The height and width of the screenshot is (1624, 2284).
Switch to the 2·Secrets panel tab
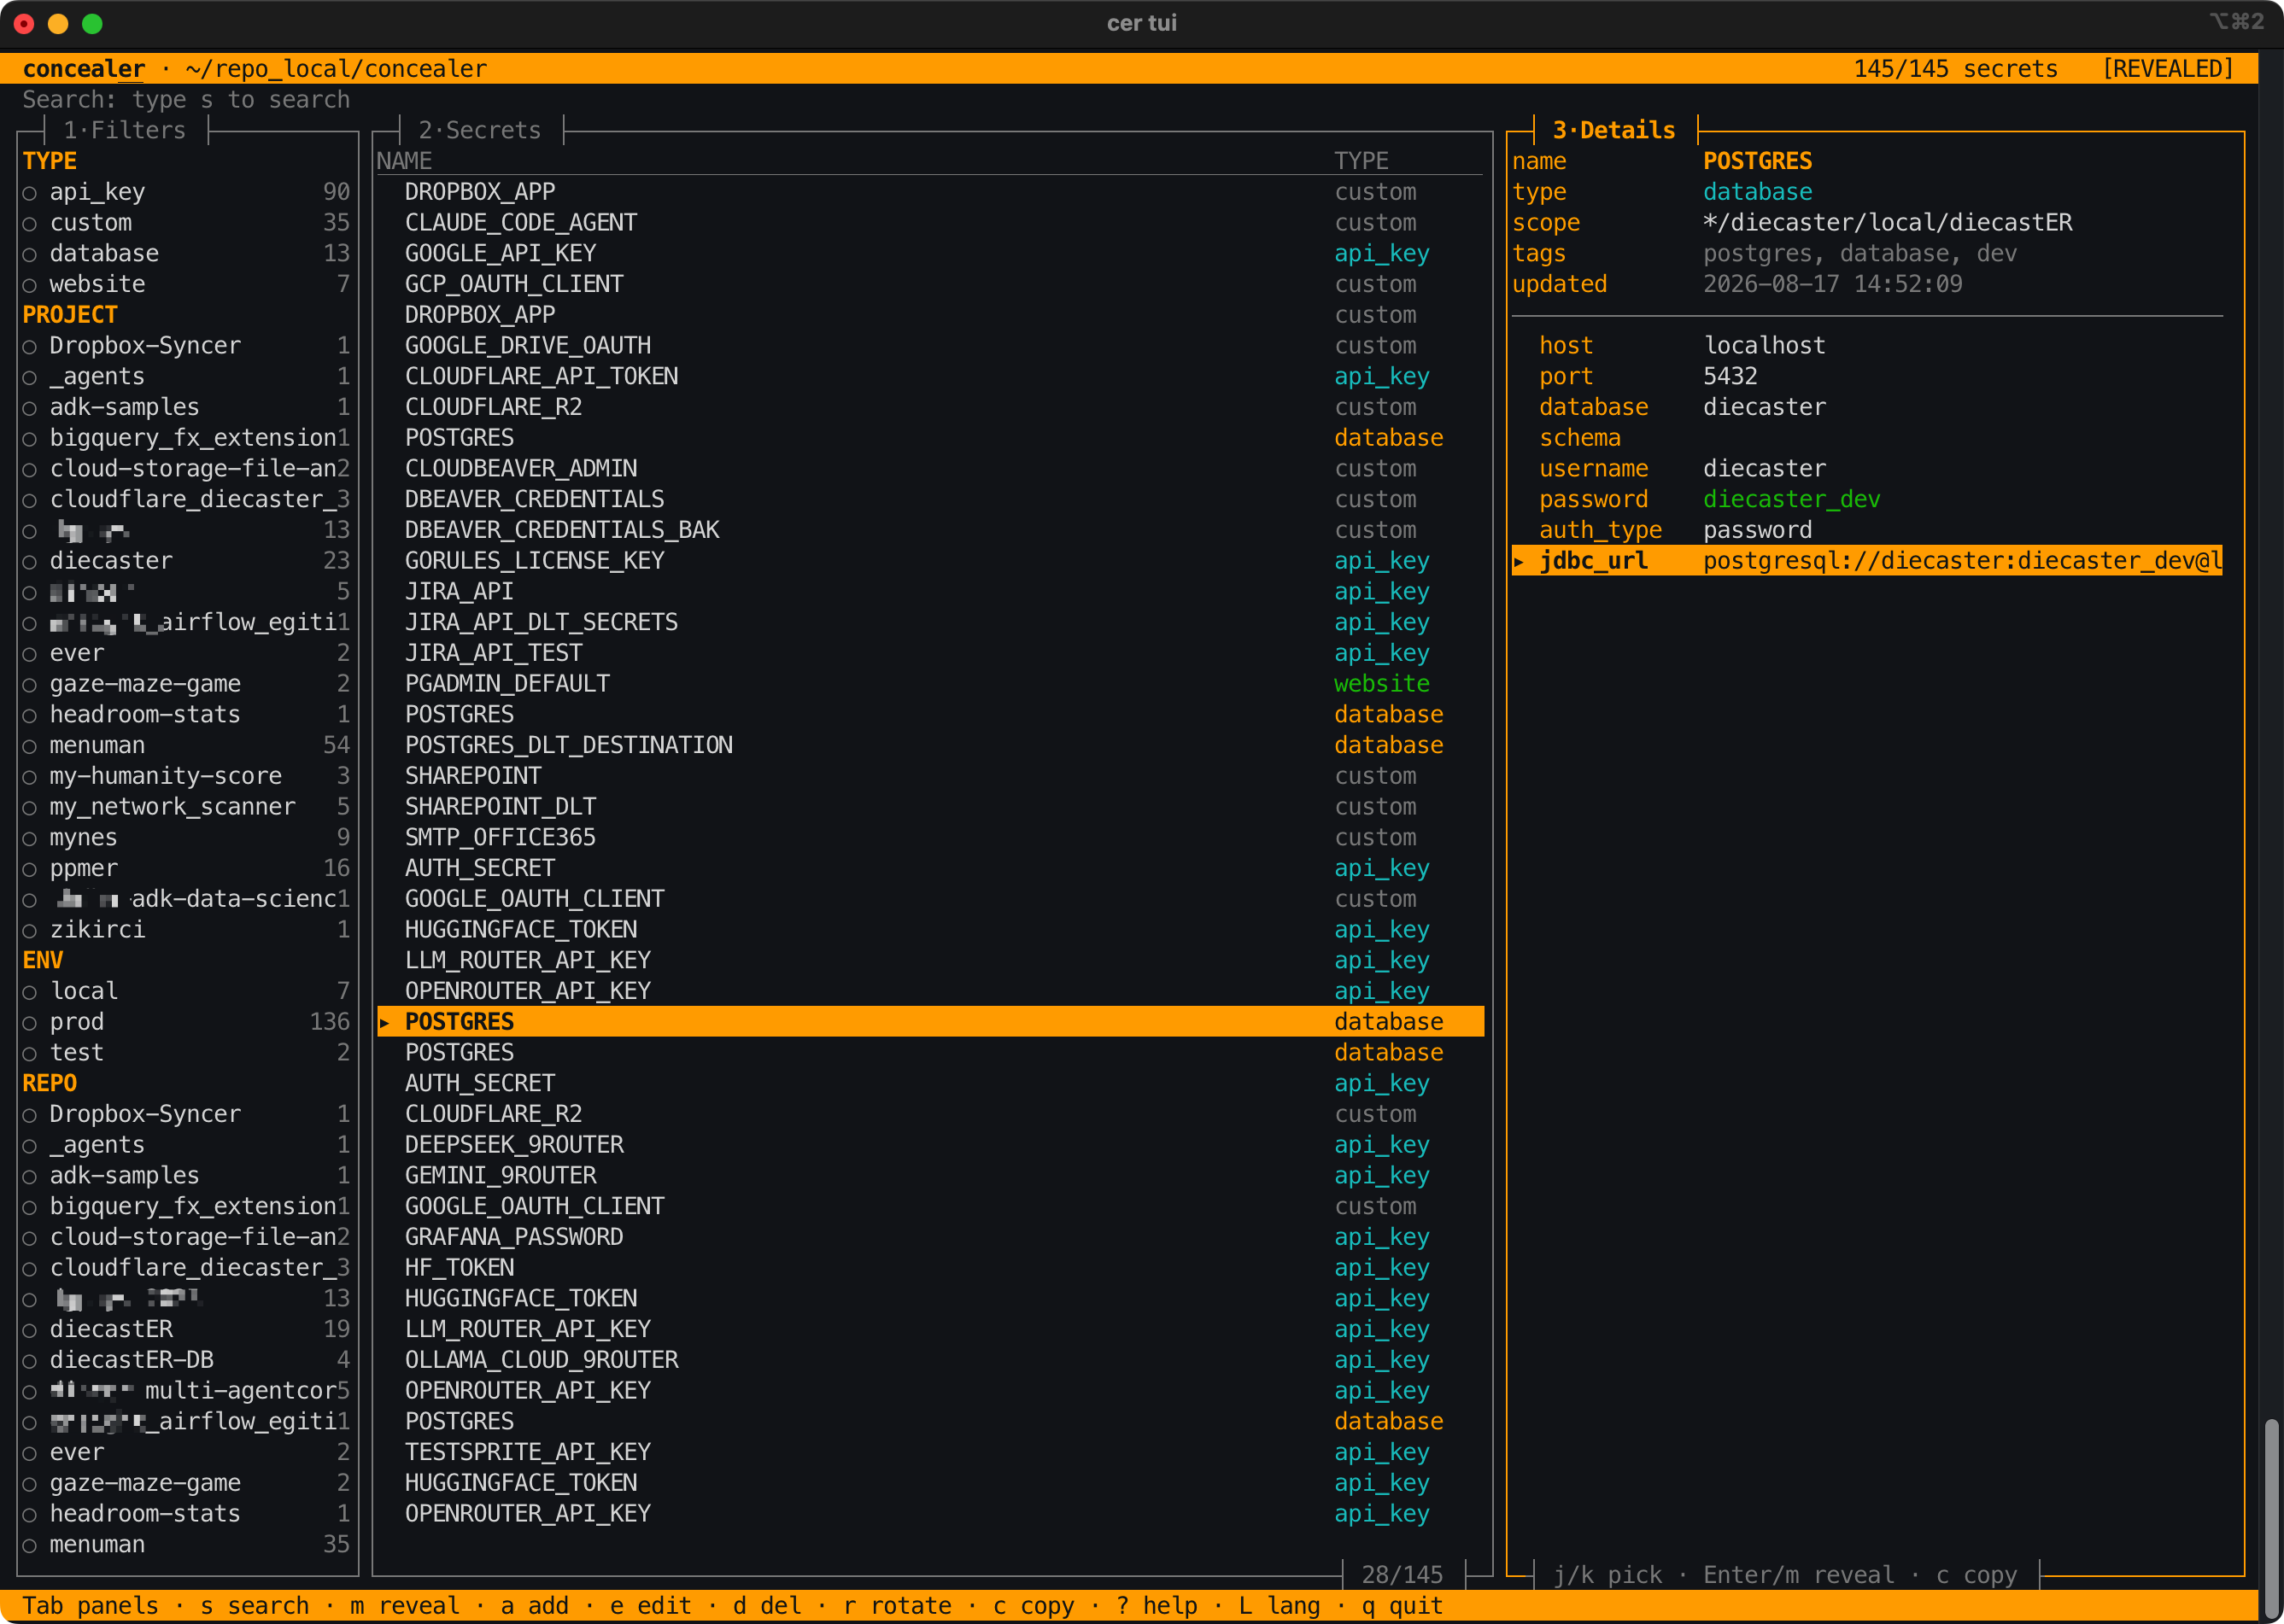479,130
